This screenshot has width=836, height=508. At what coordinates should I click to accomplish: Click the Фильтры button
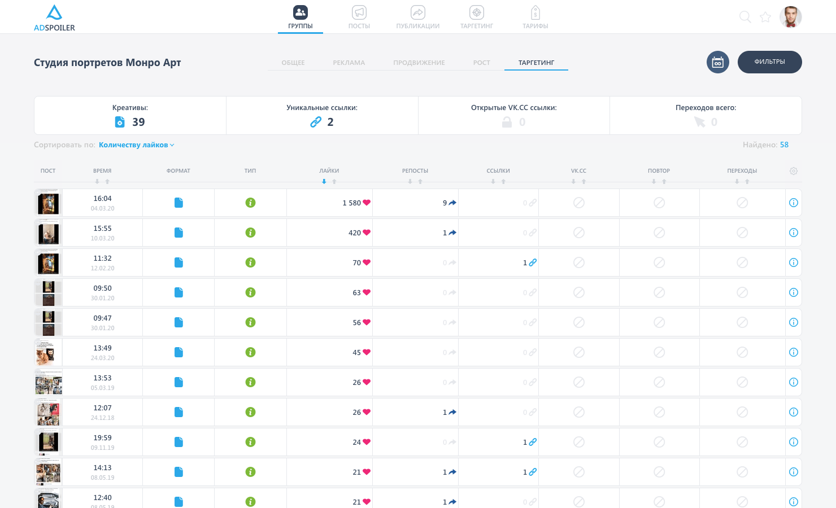(769, 62)
